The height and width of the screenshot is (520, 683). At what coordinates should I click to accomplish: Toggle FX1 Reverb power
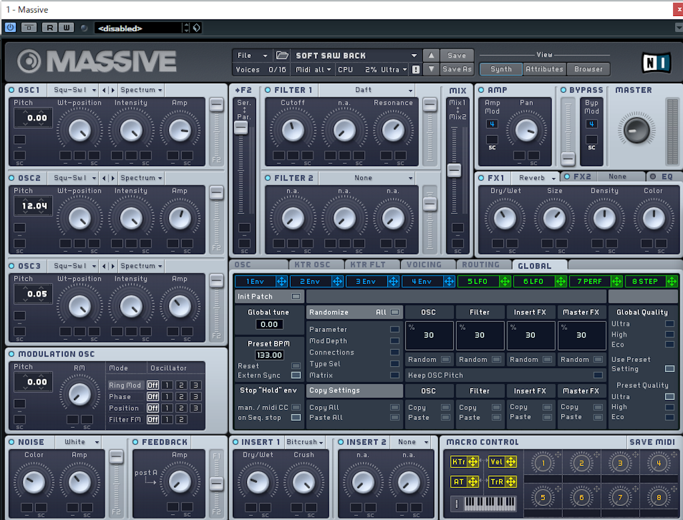pyautogui.click(x=482, y=178)
